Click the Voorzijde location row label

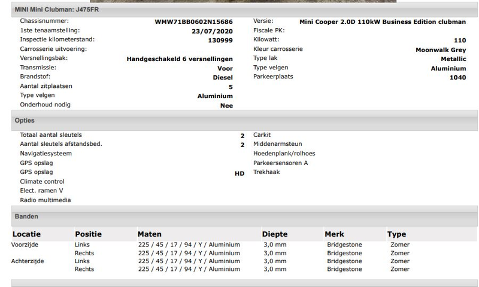pyautogui.click(x=25, y=245)
